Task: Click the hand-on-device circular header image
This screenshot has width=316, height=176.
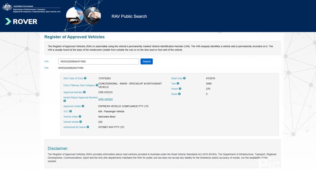Action: coord(92,16)
